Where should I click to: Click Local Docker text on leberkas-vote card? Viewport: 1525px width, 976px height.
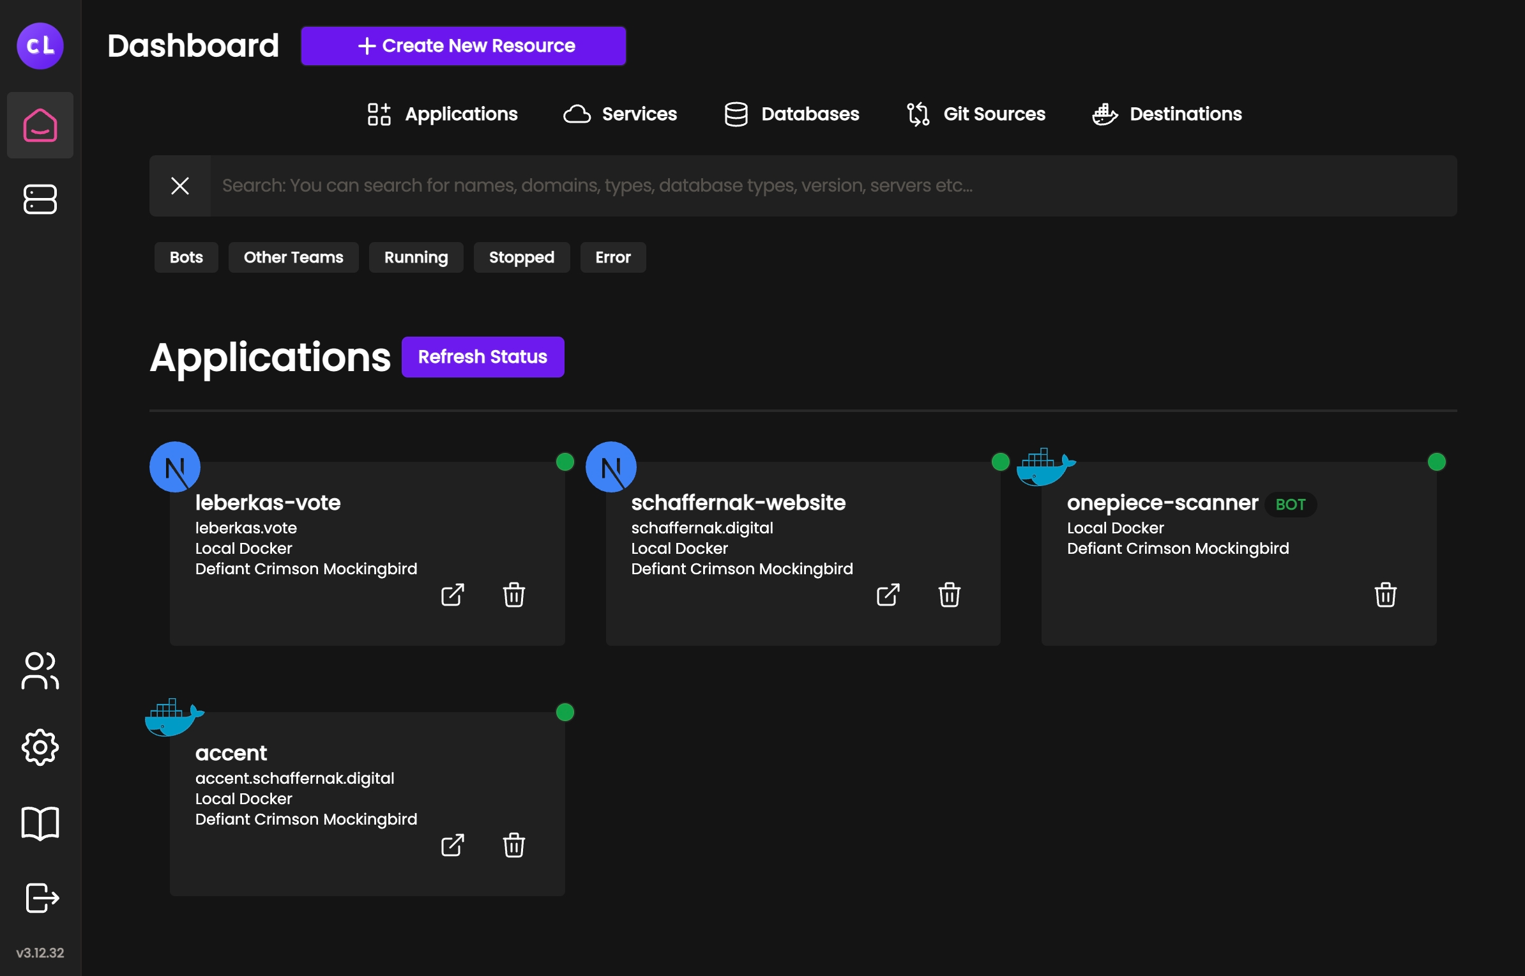[x=244, y=549]
